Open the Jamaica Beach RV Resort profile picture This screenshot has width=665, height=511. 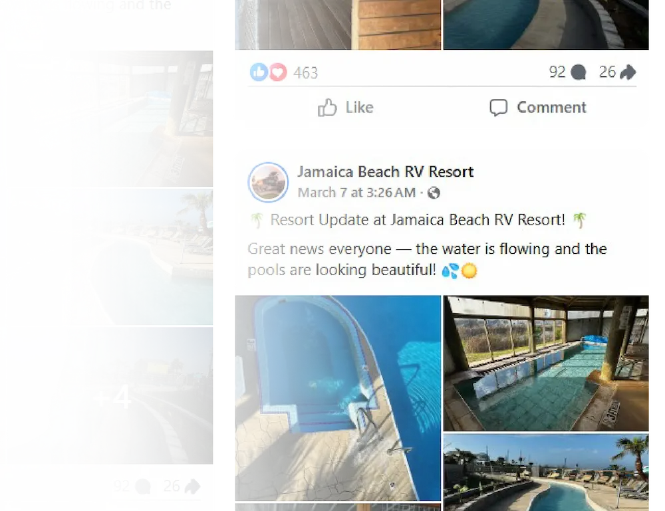pyautogui.click(x=268, y=182)
